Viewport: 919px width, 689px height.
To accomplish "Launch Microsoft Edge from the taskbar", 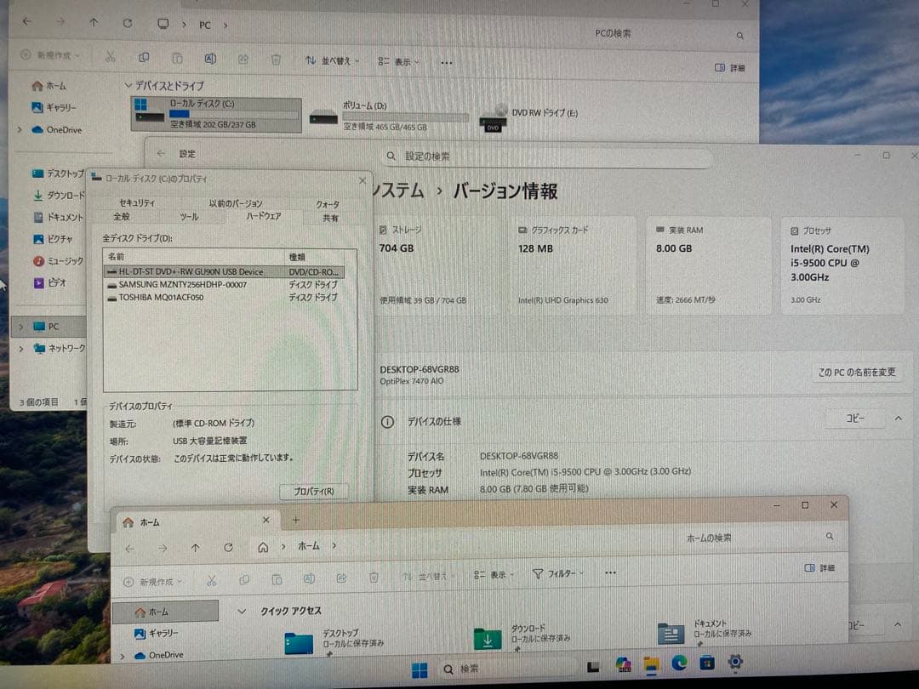I will click(678, 663).
